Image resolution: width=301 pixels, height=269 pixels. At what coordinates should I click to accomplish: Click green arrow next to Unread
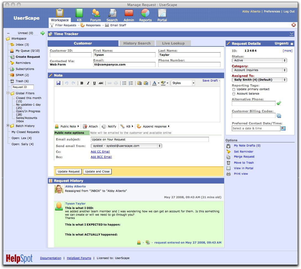pos(43,33)
